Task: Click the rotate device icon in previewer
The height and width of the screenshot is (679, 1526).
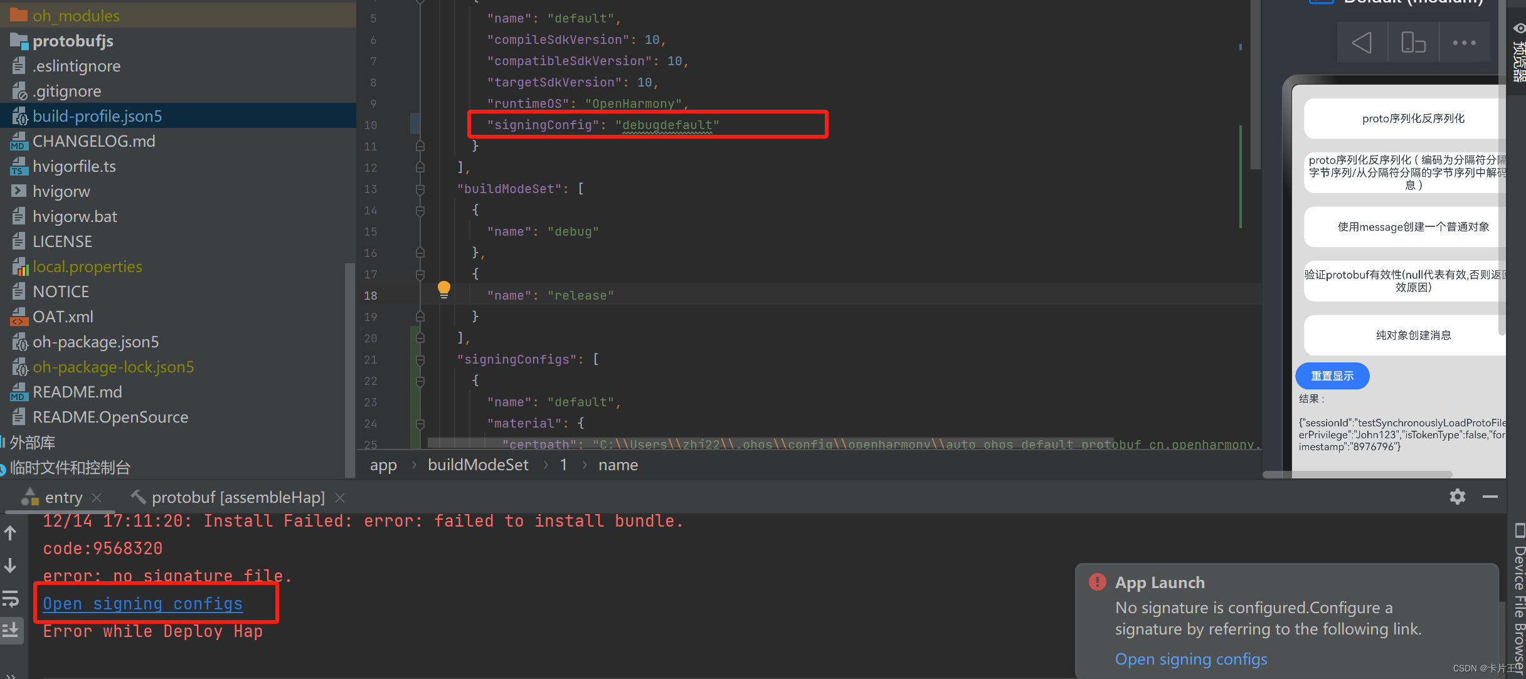Action: (x=1413, y=43)
